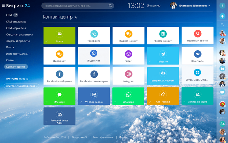This screenshot has height=143, width=228.
Task: Open Facebook сообщения tile
Action: click(59, 76)
